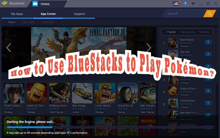Select the Top Charts sub-tab
Image resolution: width=220 pixels, height=138 pixels.
tap(29, 22)
